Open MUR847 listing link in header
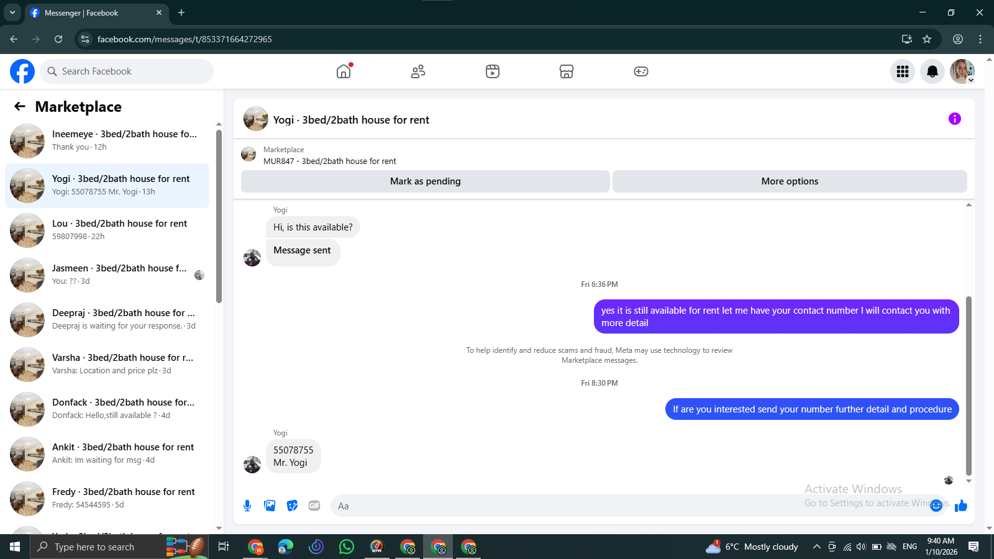Image resolution: width=994 pixels, height=559 pixels. coord(329,161)
